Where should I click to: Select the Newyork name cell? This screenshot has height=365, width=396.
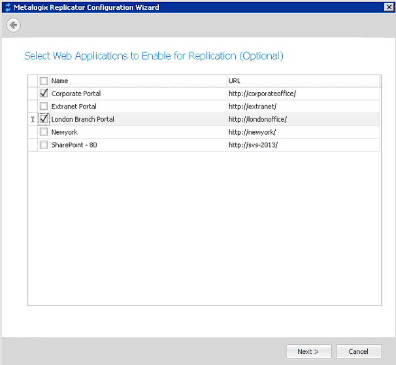[x=138, y=132]
